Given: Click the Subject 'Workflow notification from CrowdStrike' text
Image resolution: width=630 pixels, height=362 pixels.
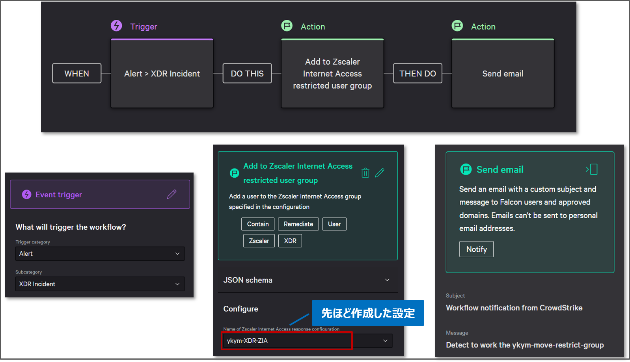Looking at the screenshot, I should point(514,308).
